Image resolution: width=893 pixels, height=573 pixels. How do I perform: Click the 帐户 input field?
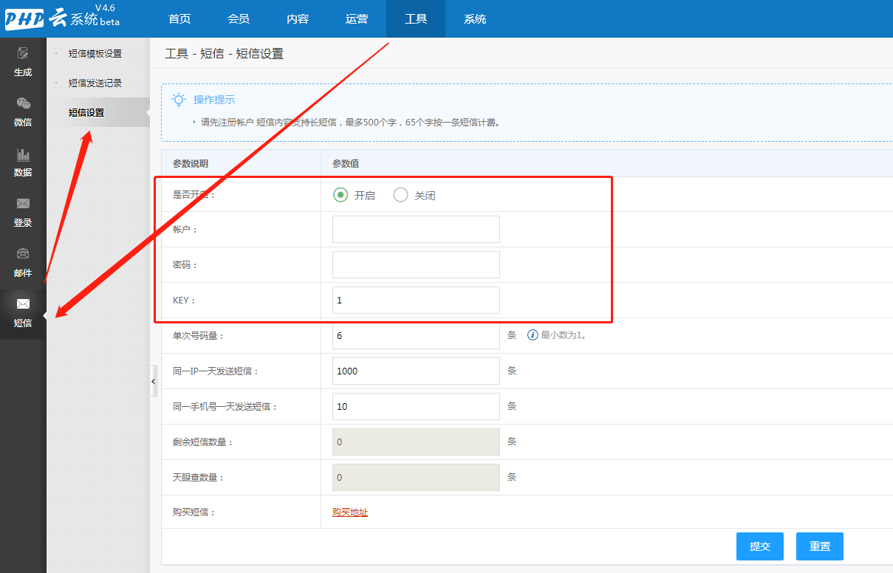coord(416,230)
